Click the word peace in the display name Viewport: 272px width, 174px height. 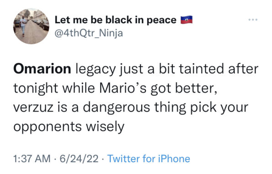tap(161, 20)
